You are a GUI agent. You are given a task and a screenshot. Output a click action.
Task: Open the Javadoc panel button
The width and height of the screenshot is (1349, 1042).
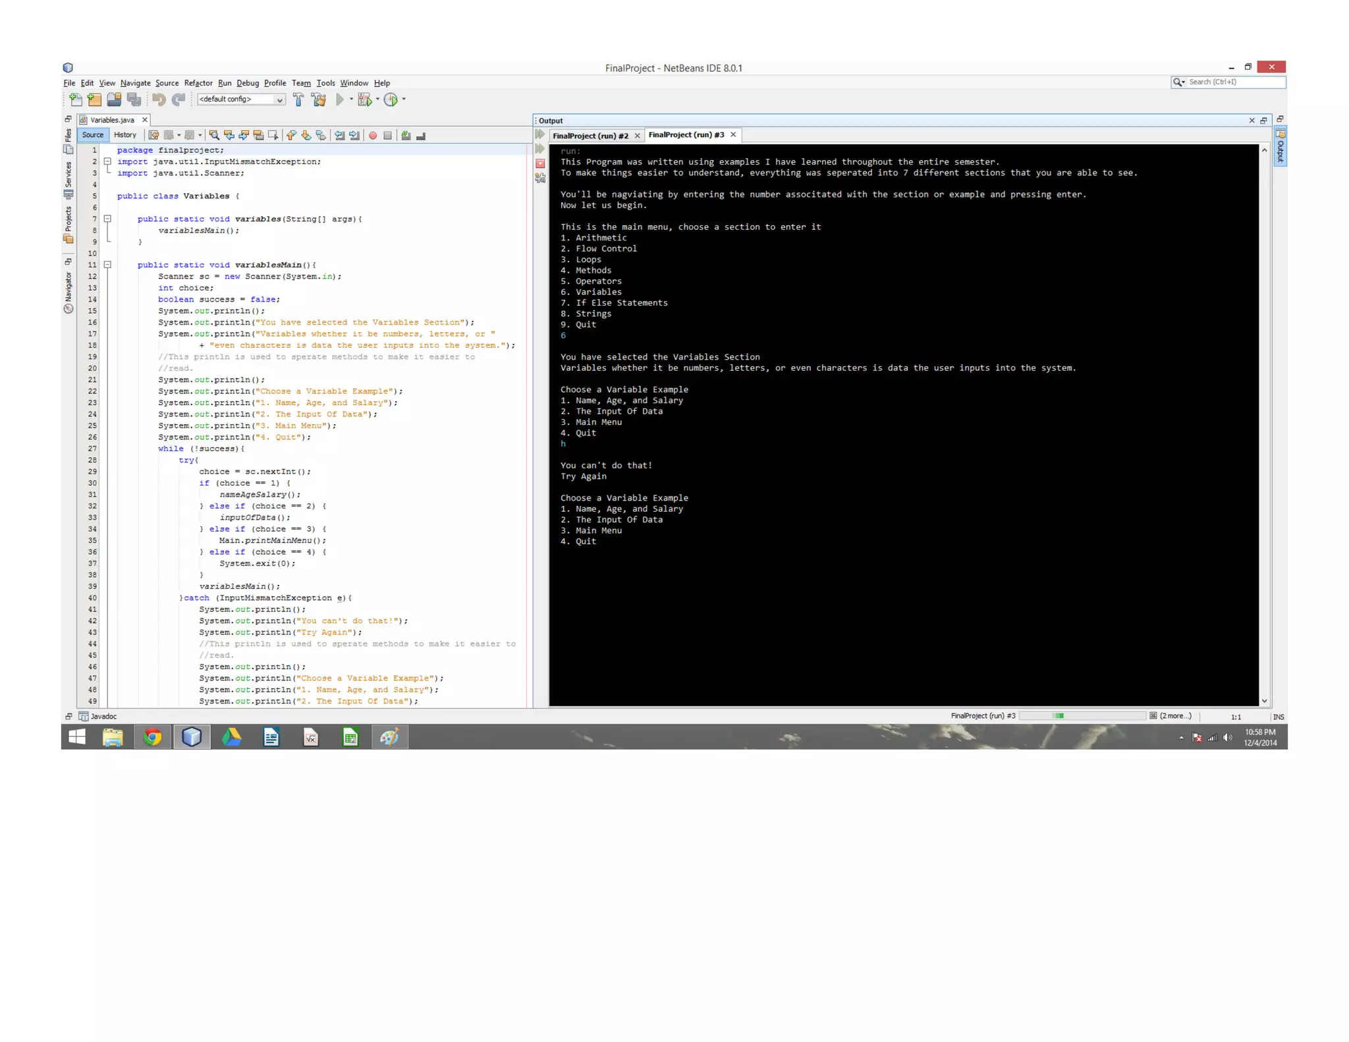tap(97, 717)
